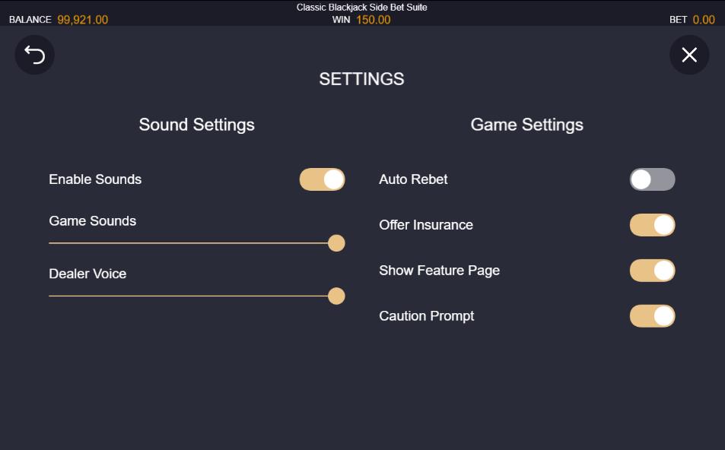Click the SETTINGS heading
This screenshot has height=450, width=725.
[361, 79]
